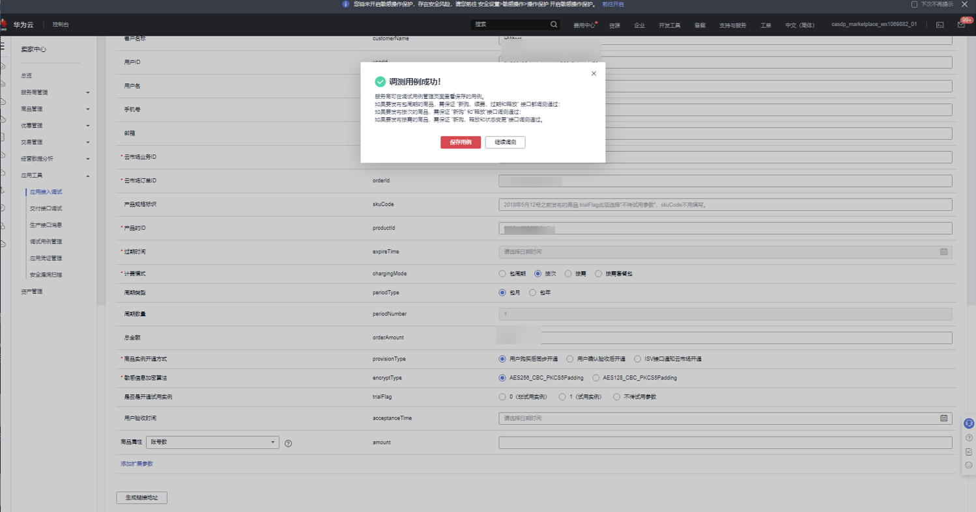Viewport: 976px width, 512px height.
Task: Click the search magnifier icon in header
Action: click(x=554, y=25)
